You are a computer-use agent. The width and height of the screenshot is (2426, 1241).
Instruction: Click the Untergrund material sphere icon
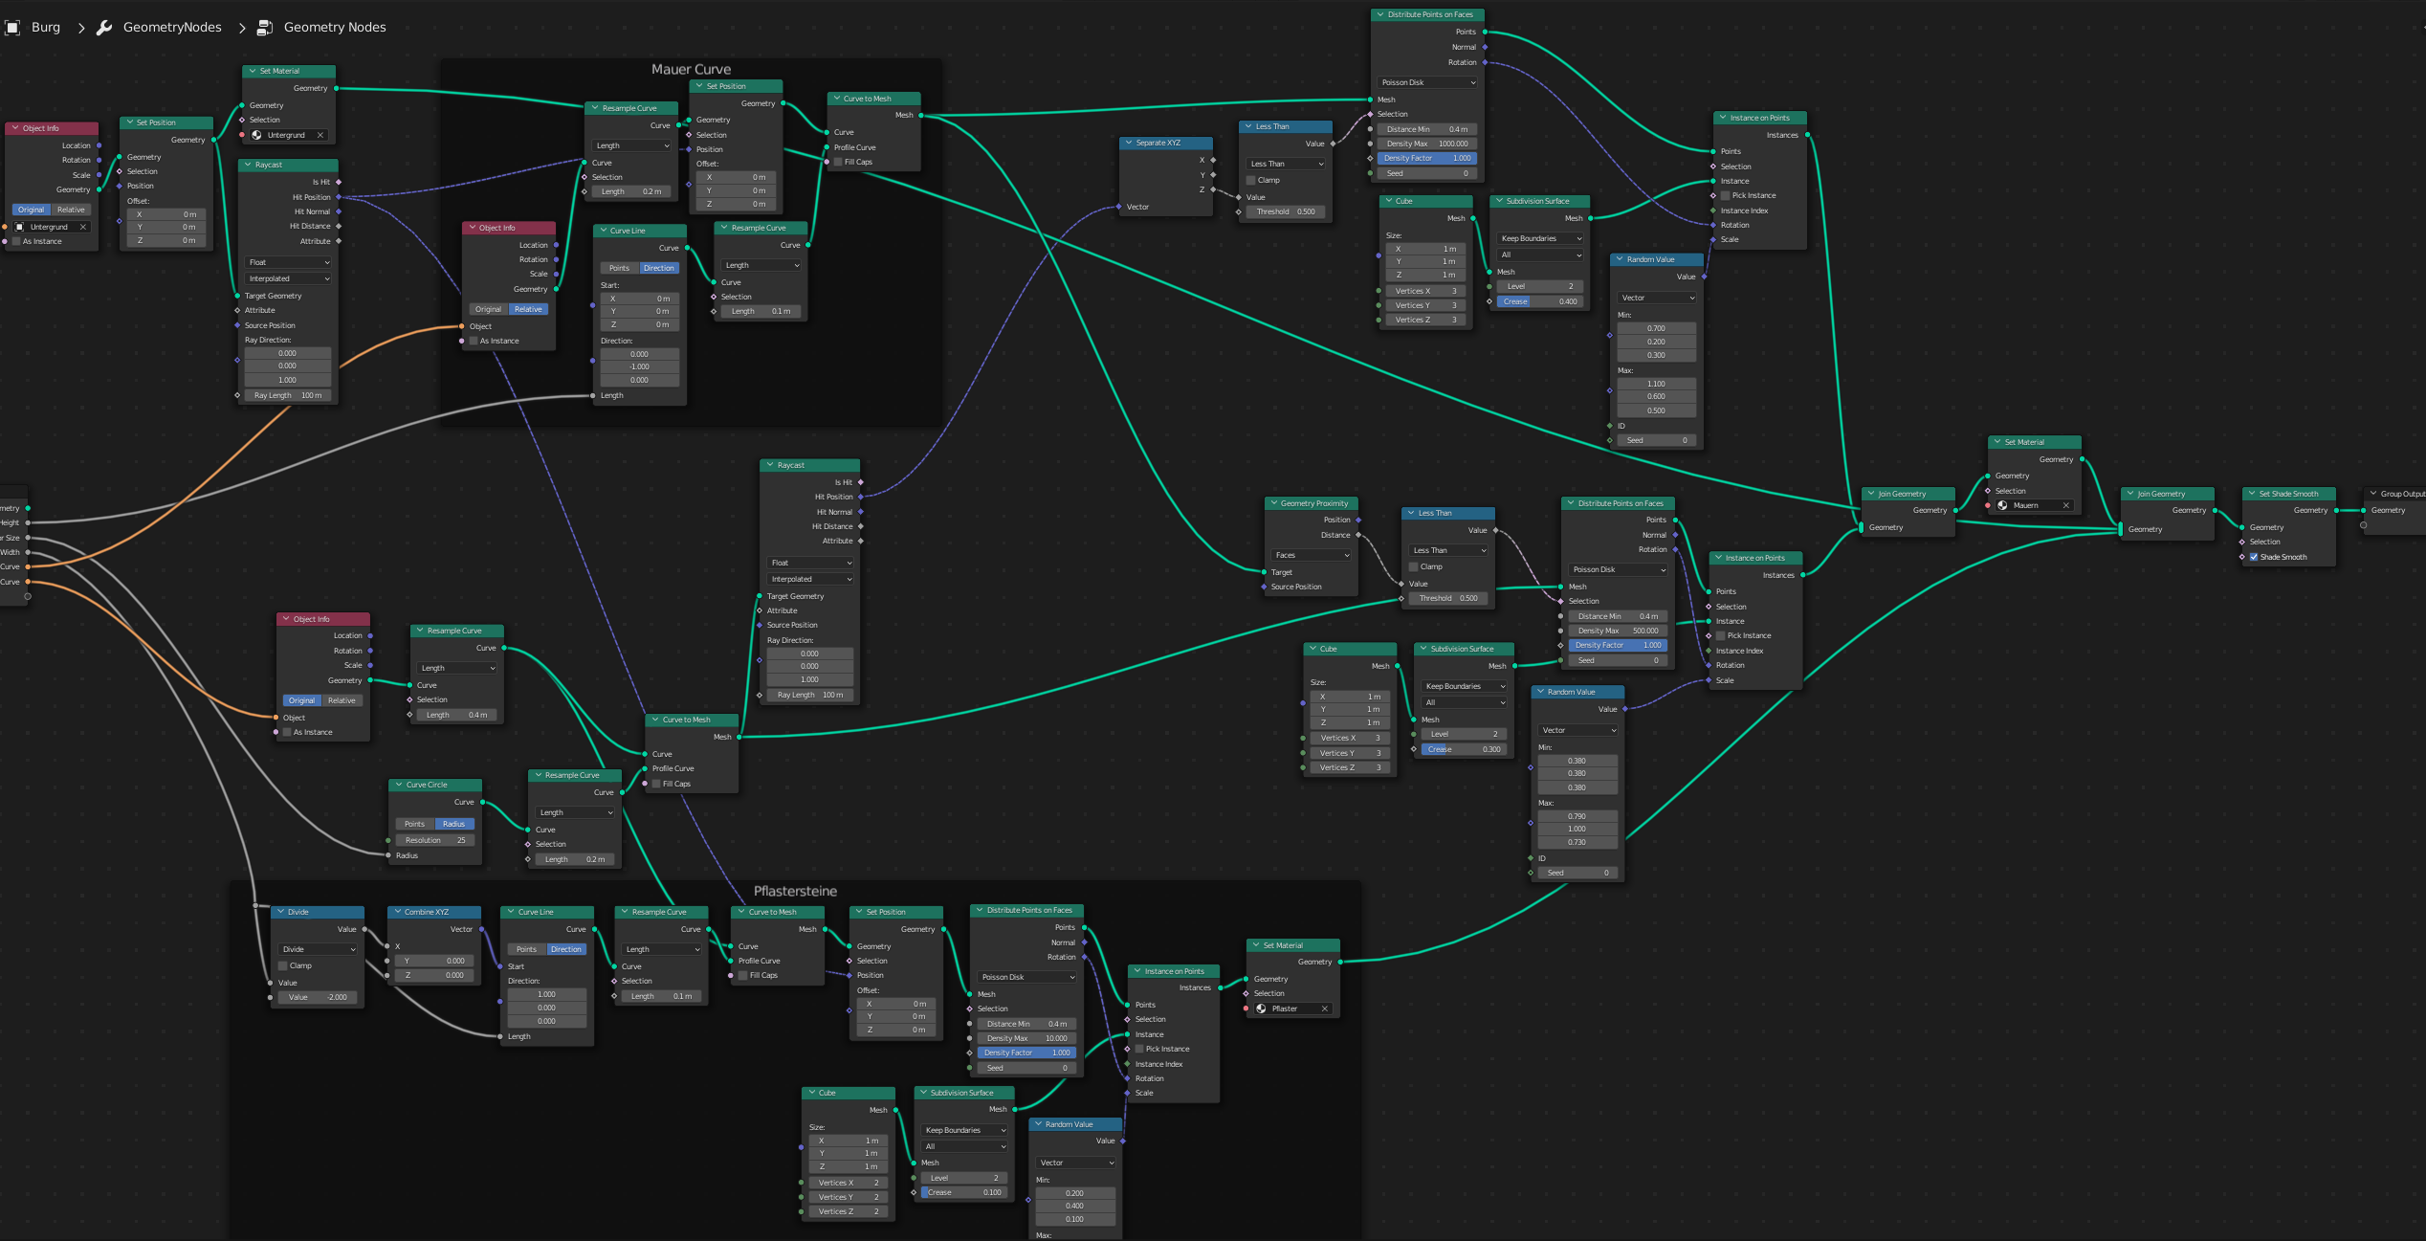(256, 135)
